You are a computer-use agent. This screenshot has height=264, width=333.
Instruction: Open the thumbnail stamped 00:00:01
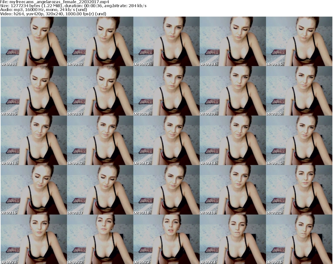[34, 41]
